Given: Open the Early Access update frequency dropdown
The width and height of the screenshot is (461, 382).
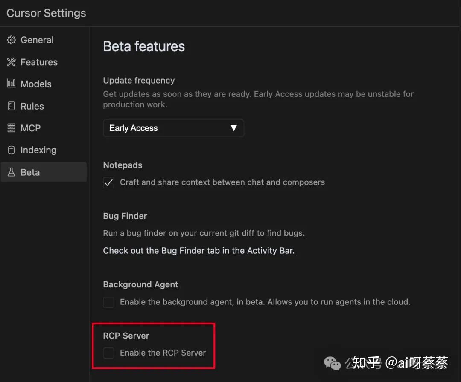Looking at the screenshot, I should pos(173,128).
